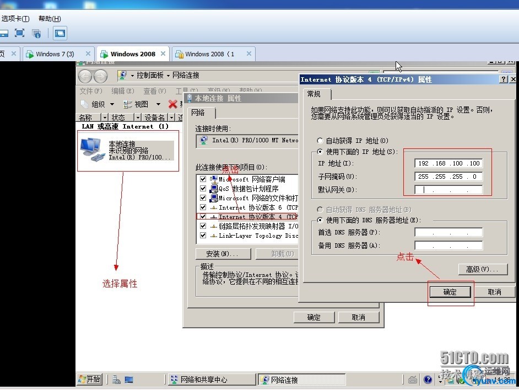This screenshot has height=390, width=519.
Task: Open the 查看(V) menu
Action: (x=155, y=91)
